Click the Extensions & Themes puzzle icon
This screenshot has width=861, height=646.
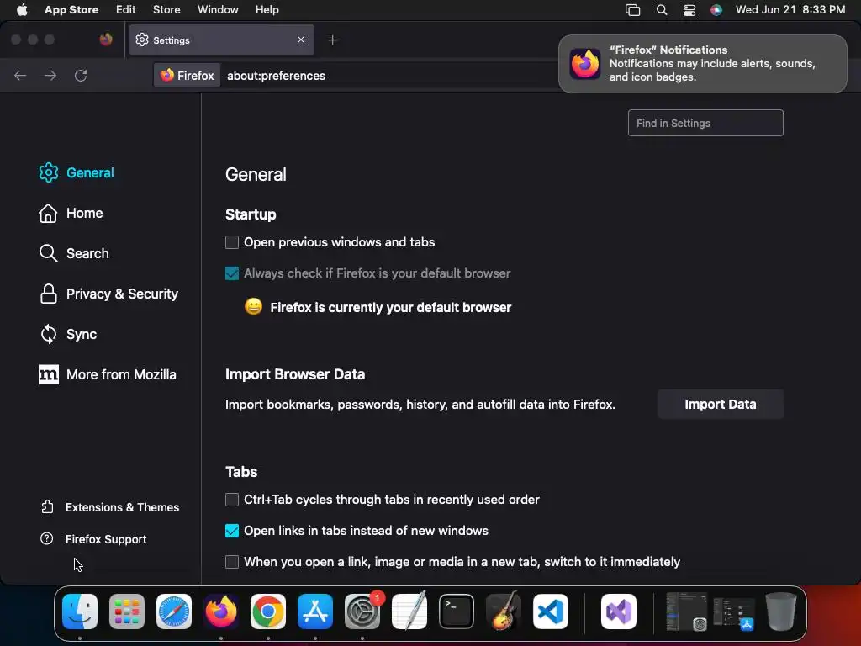click(47, 506)
